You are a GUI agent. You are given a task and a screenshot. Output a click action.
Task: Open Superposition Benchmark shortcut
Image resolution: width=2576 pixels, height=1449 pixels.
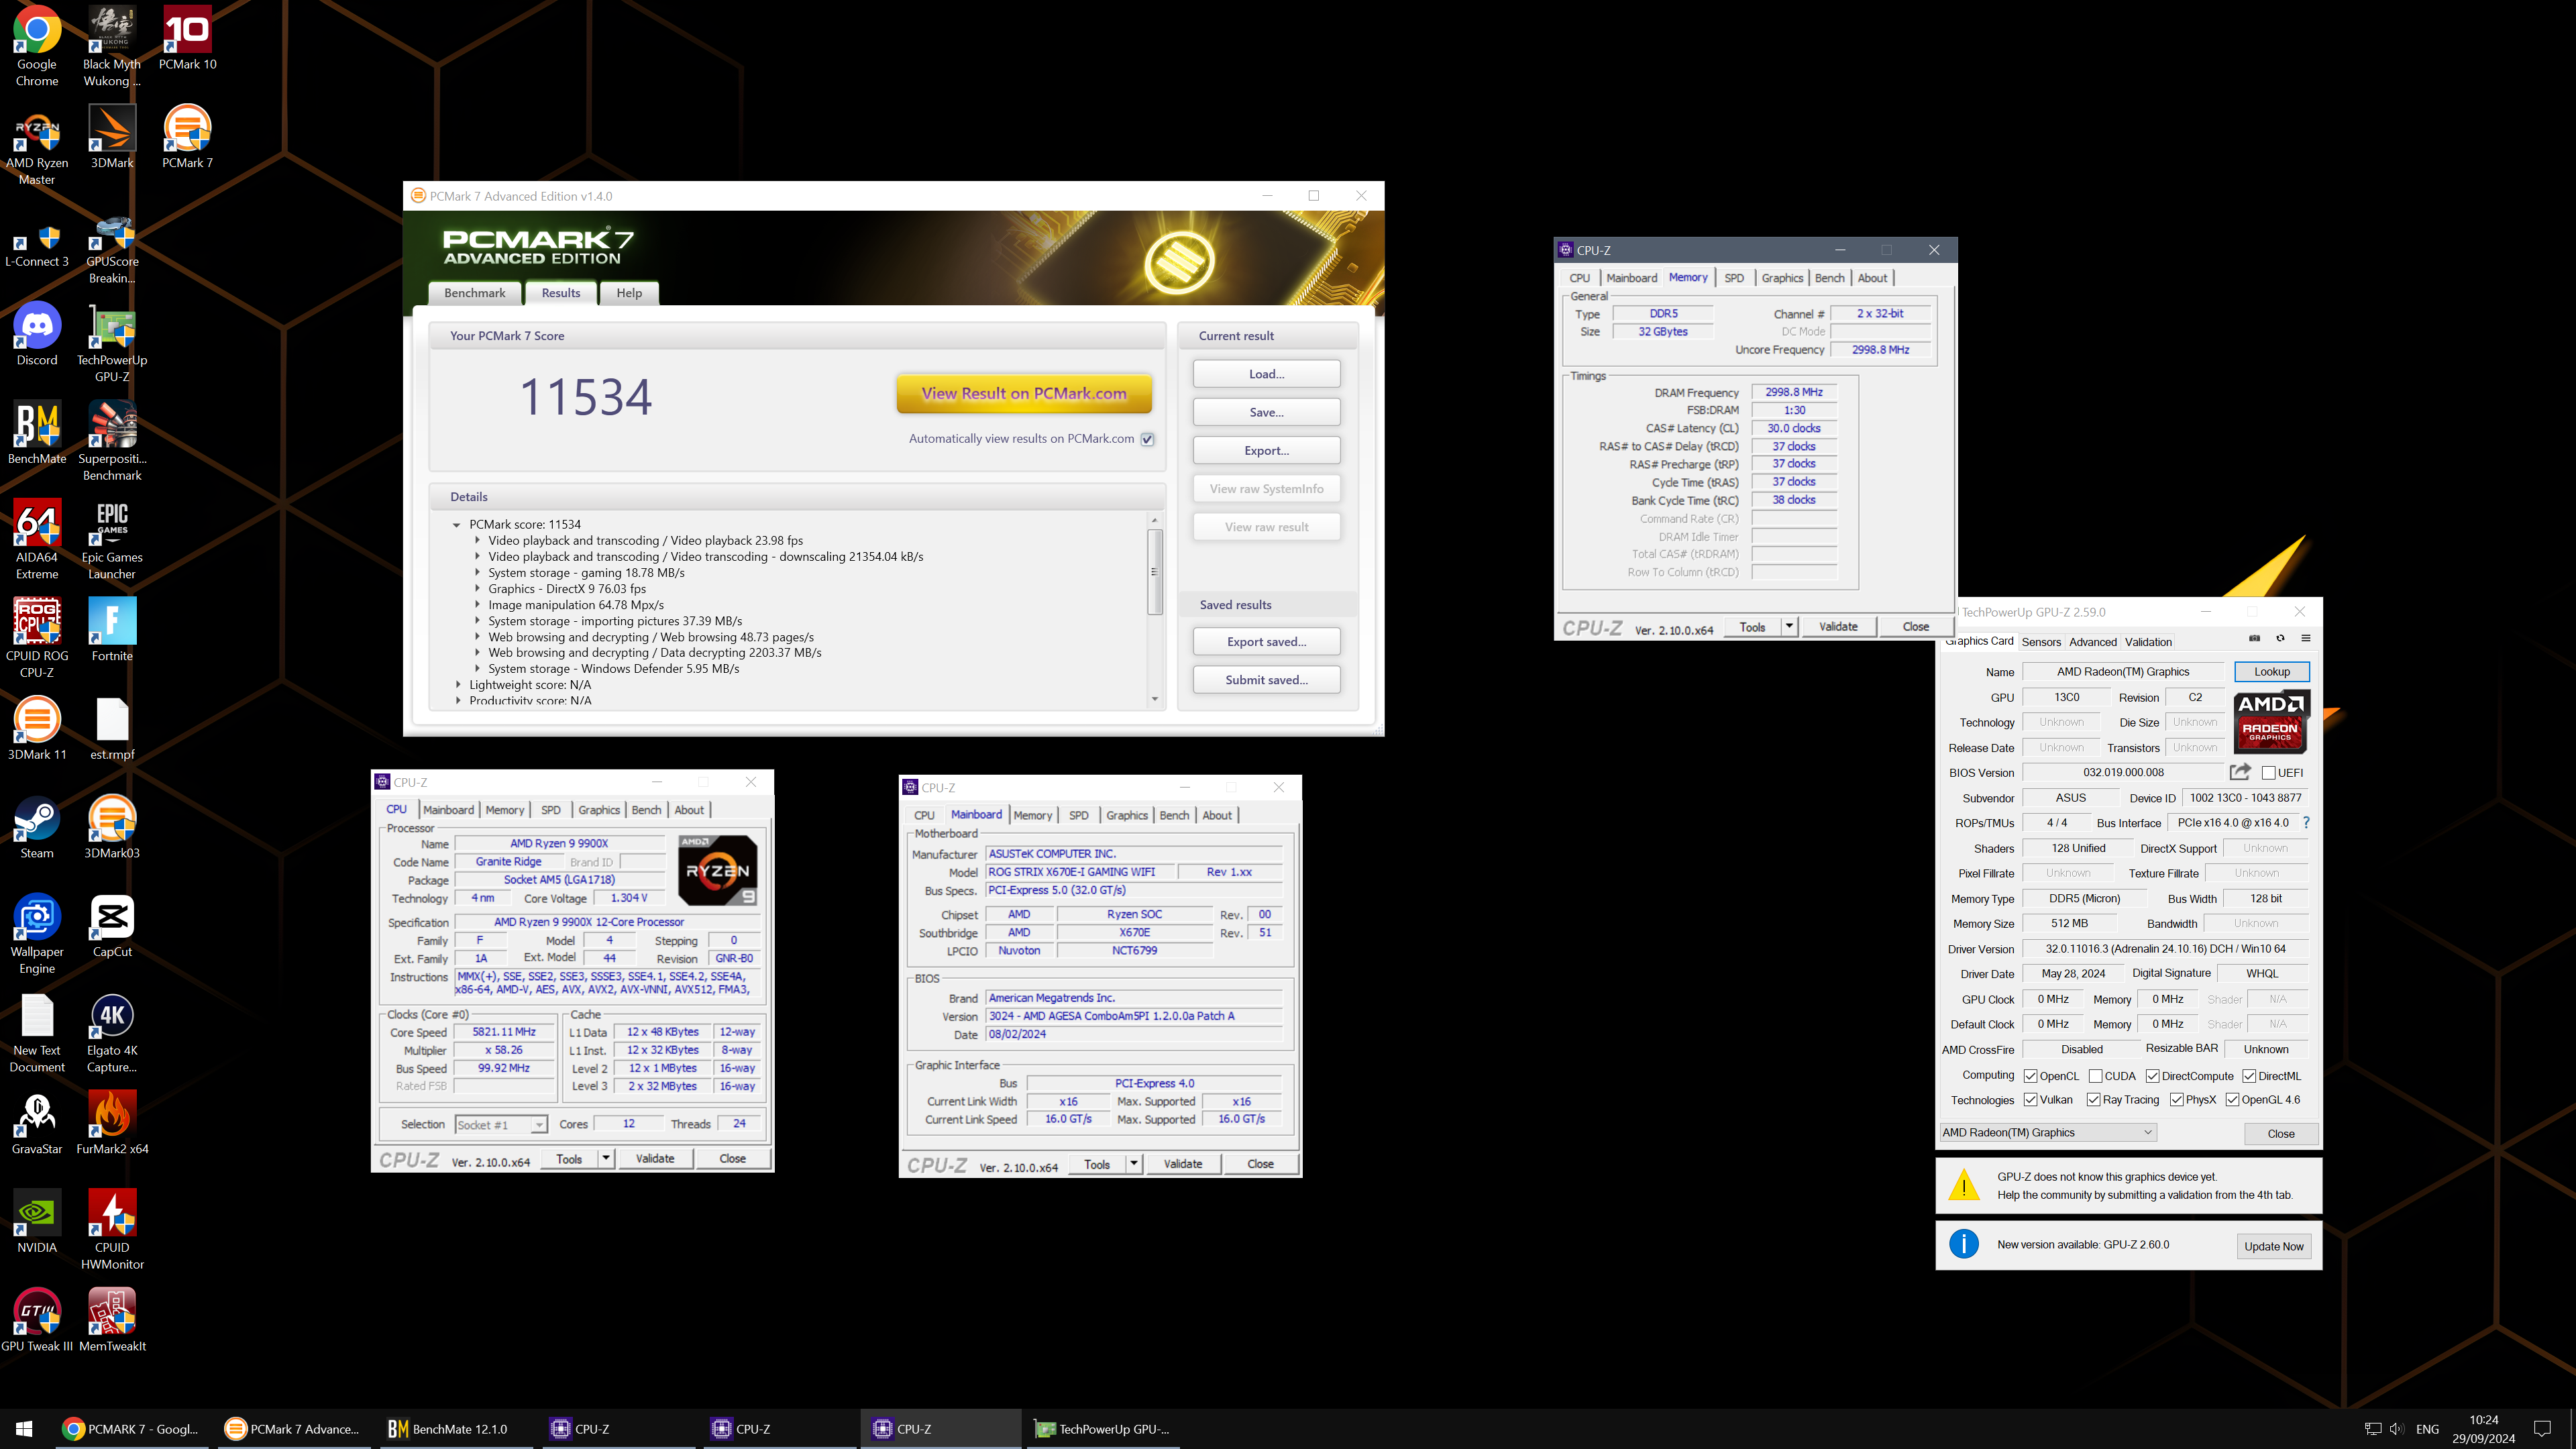[112, 440]
